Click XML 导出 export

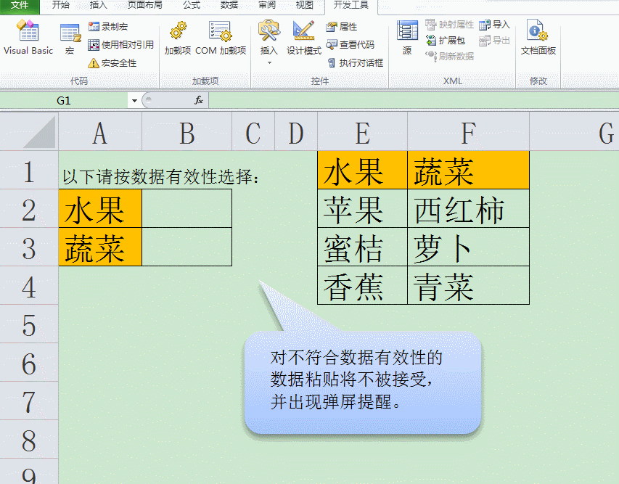tap(495, 40)
